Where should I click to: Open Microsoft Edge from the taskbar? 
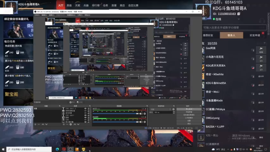57,149
